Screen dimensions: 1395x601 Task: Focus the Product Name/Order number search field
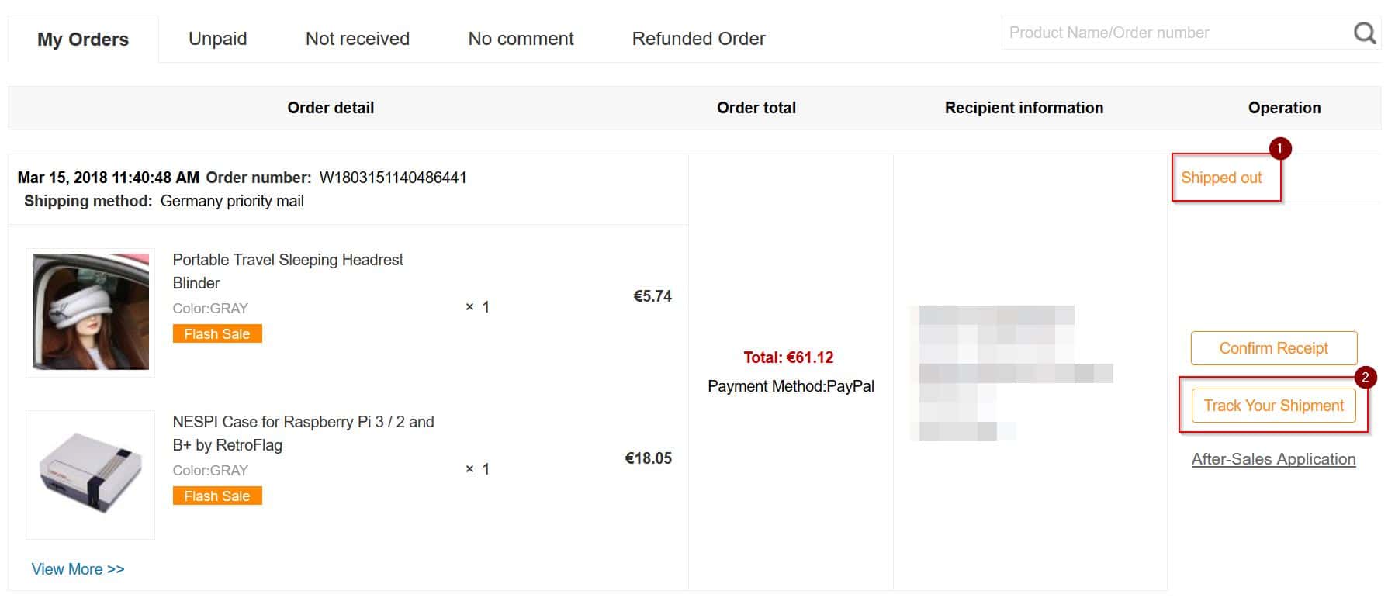tap(1175, 33)
